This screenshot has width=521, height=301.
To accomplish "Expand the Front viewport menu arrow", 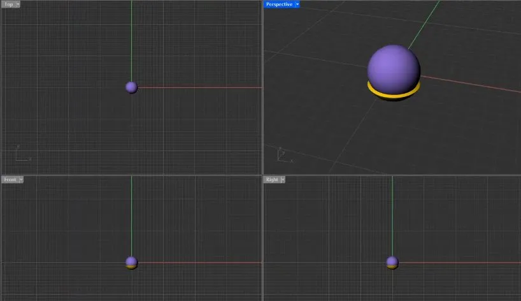I will coord(21,180).
